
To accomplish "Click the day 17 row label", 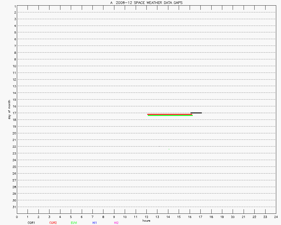I will pos(14,113).
